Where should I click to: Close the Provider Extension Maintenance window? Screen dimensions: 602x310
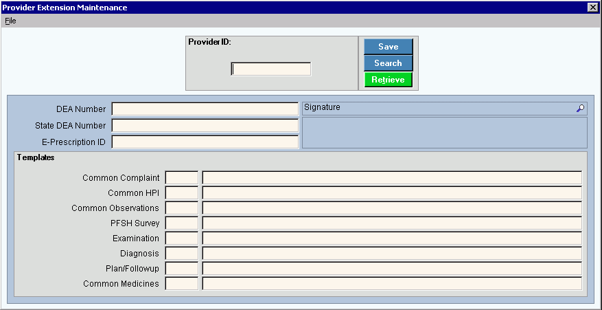coord(592,7)
